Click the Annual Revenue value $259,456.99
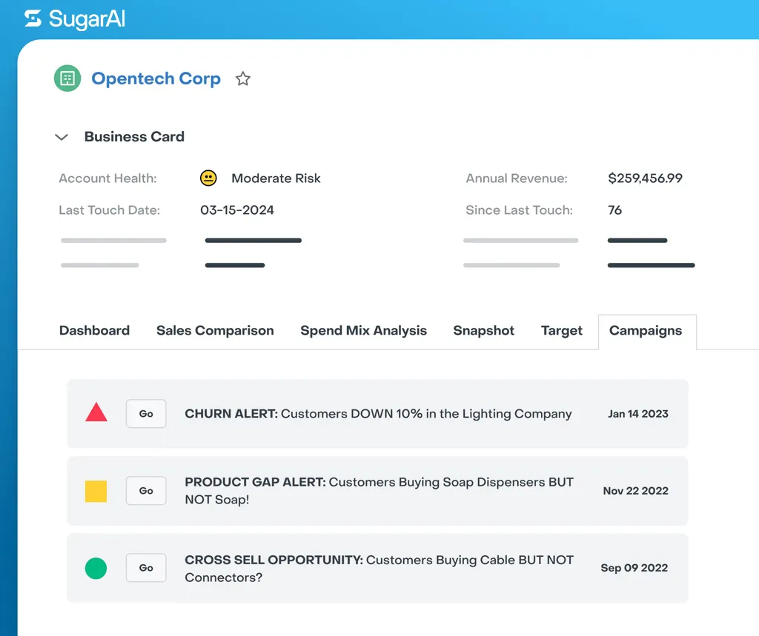The image size is (759, 636). click(x=645, y=178)
